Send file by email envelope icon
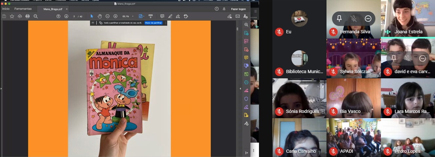The image size is (435, 157). (x=238, y=16)
